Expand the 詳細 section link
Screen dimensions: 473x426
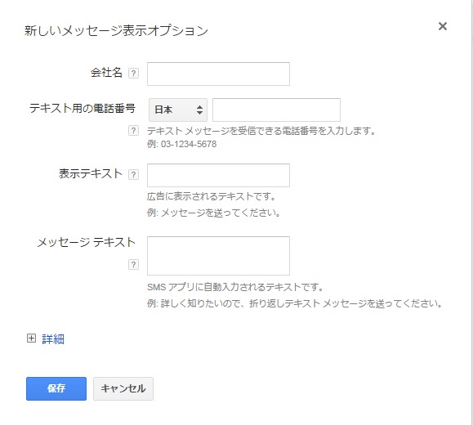pos(53,339)
